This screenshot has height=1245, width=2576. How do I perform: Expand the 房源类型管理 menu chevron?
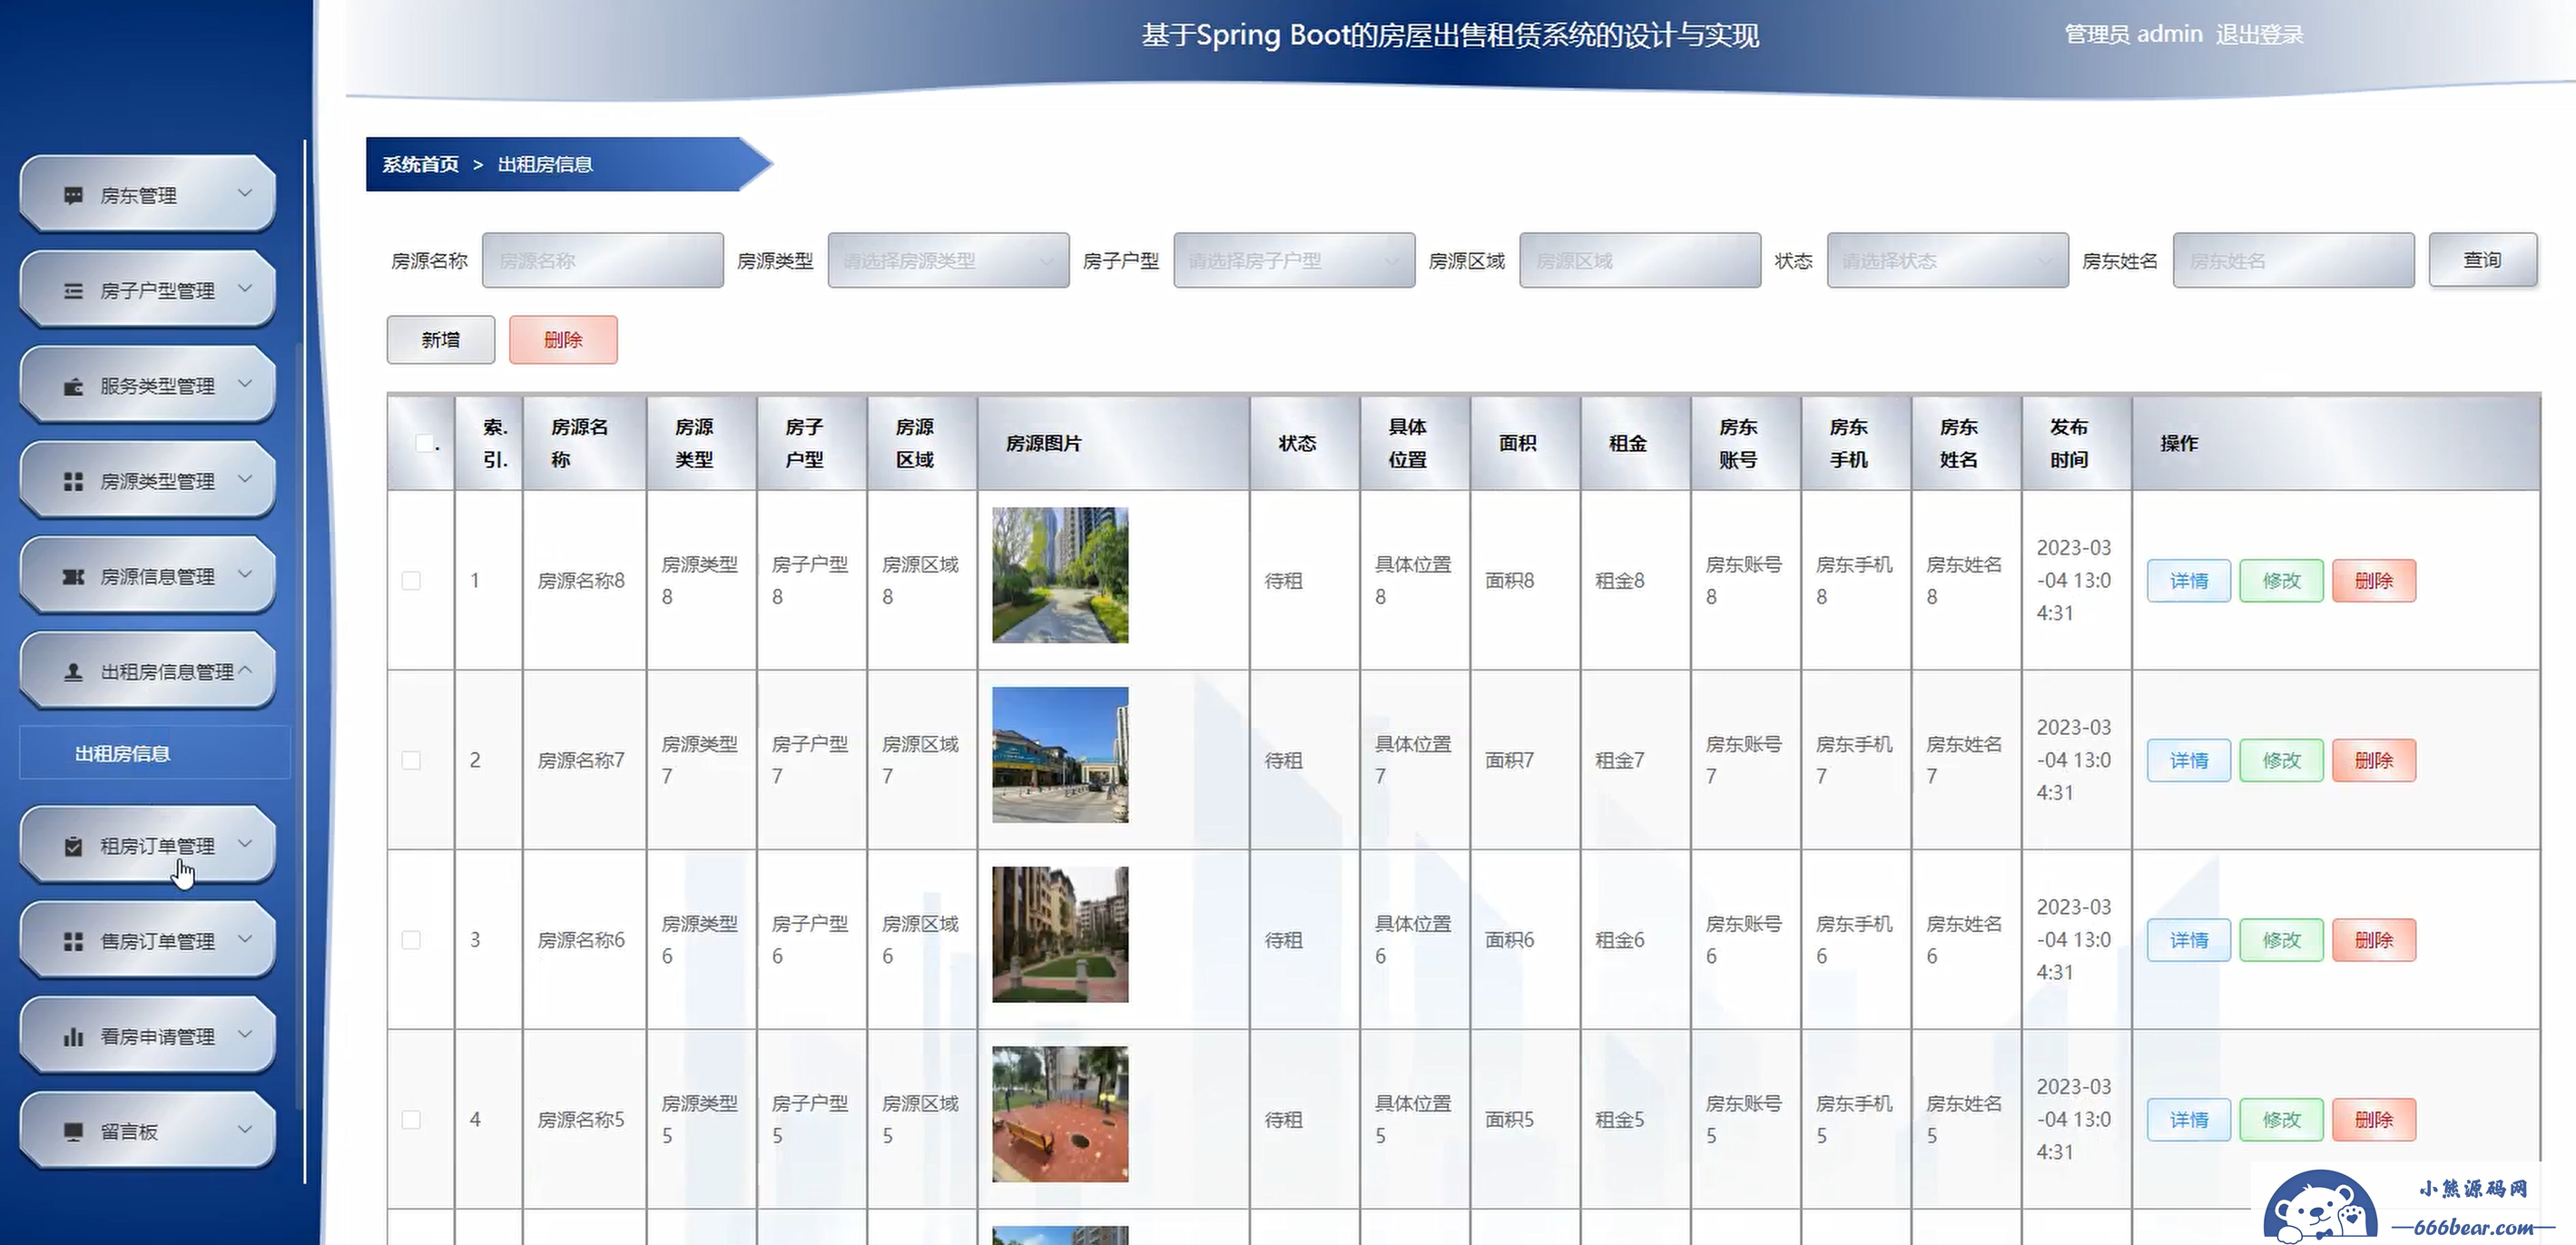[x=245, y=479]
